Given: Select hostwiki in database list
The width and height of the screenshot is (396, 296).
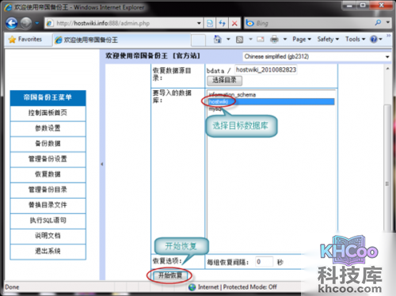Looking at the screenshot, I should pyautogui.click(x=271, y=101).
